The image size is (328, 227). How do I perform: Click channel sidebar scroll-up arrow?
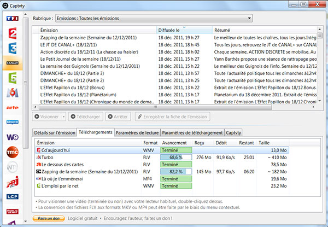(26, 14)
